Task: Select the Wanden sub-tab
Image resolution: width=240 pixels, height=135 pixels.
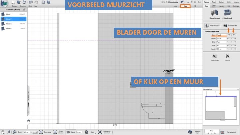Action: (x=221, y=6)
